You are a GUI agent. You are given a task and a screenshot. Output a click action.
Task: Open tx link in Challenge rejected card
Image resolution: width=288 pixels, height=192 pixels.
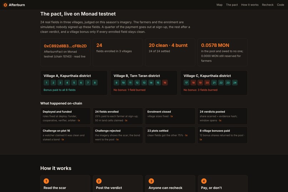118,140
